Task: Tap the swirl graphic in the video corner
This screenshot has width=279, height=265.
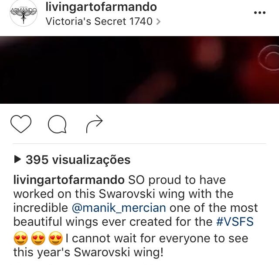Action: click(269, 58)
